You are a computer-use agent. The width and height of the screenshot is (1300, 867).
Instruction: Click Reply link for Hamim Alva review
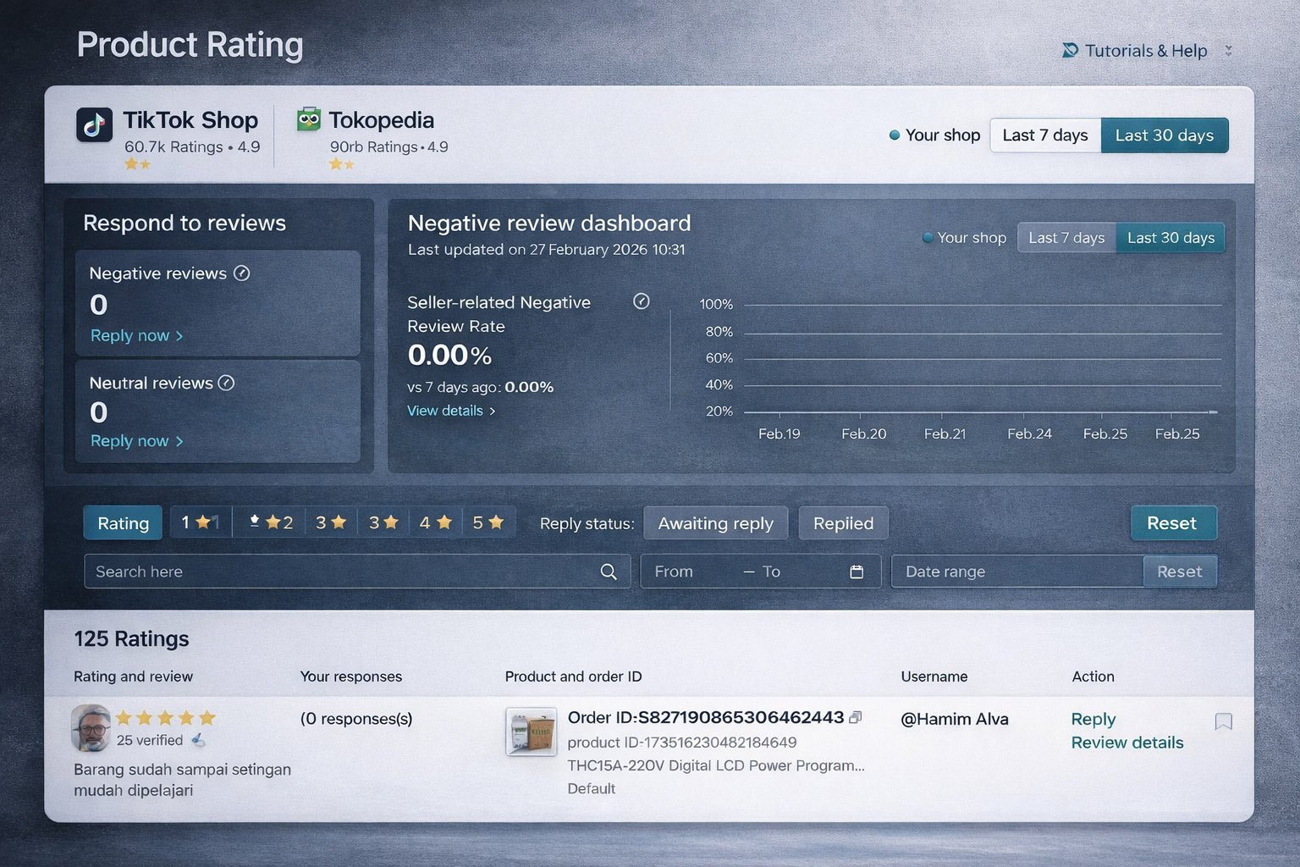pyautogui.click(x=1093, y=719)
